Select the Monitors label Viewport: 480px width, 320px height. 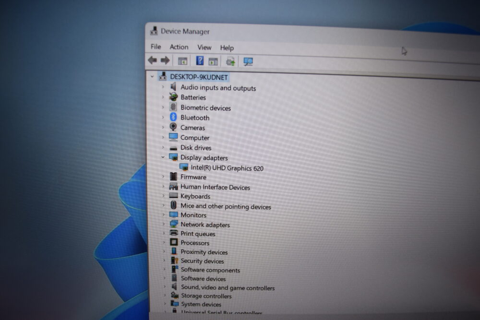(193, 215)
